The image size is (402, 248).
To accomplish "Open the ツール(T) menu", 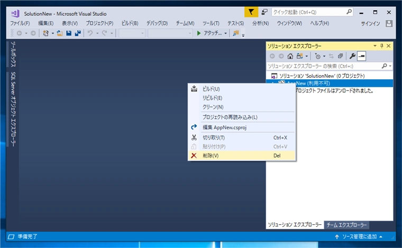I will tap(211, 23).
